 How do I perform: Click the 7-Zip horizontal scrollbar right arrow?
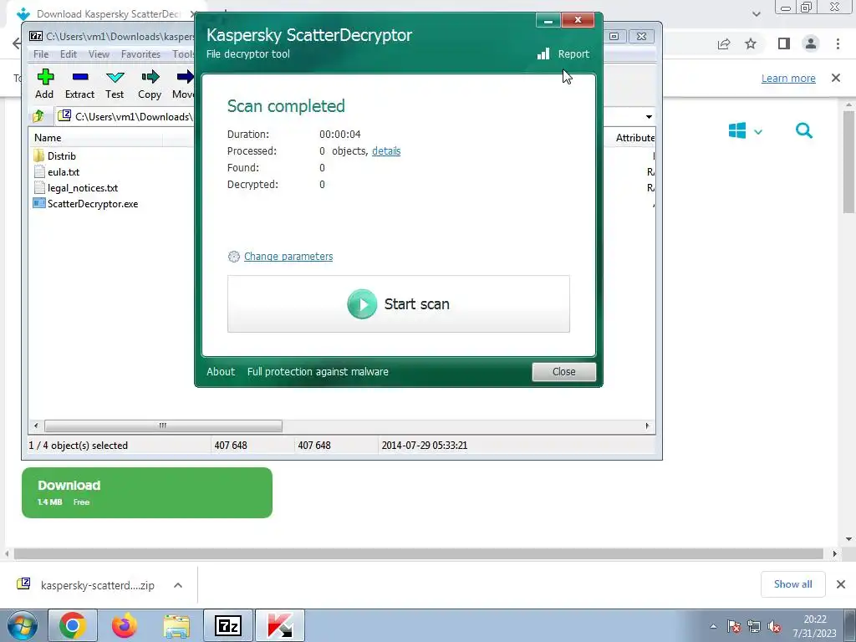(x=648, y=425)
